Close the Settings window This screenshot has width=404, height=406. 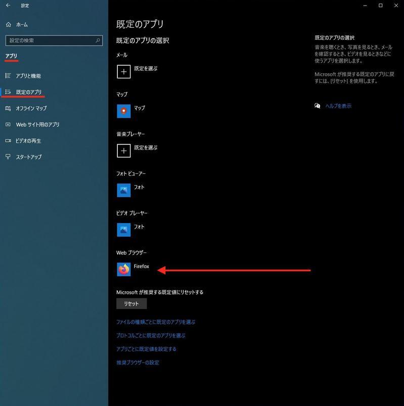[396, 6]
